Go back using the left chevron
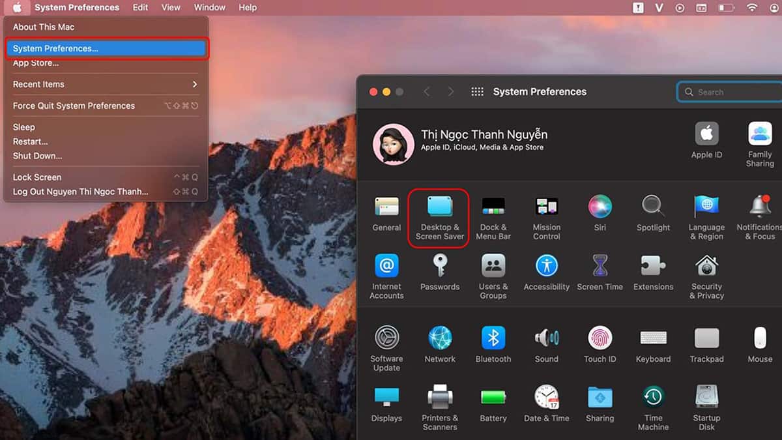 pos(427,92)
